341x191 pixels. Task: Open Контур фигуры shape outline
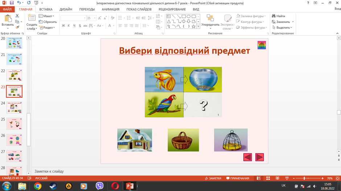tap(250, 22)
